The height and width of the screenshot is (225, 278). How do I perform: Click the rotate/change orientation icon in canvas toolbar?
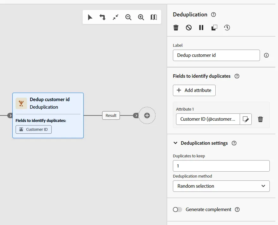(103, 17)
